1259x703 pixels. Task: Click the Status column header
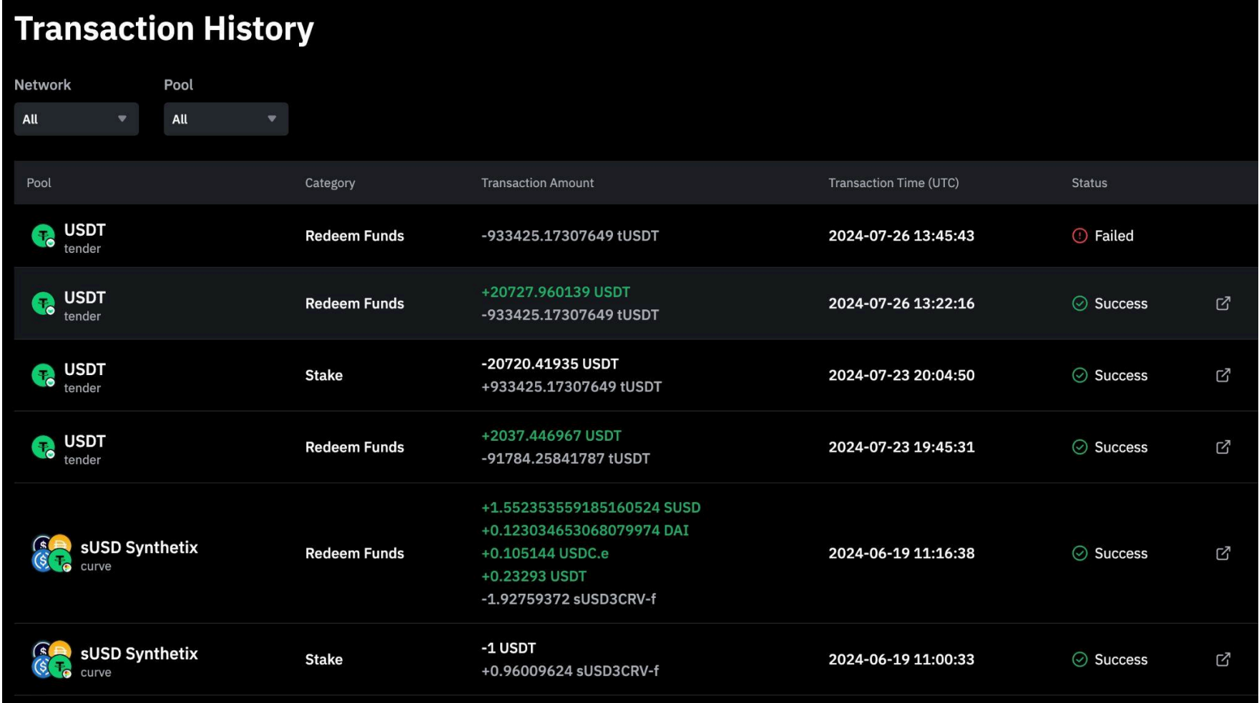[1089, 183]
